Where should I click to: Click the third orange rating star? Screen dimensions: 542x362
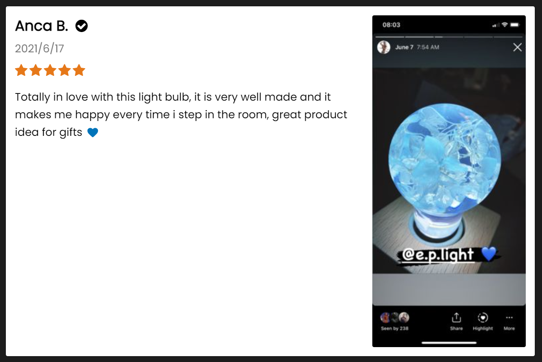[x=50, y=70]
